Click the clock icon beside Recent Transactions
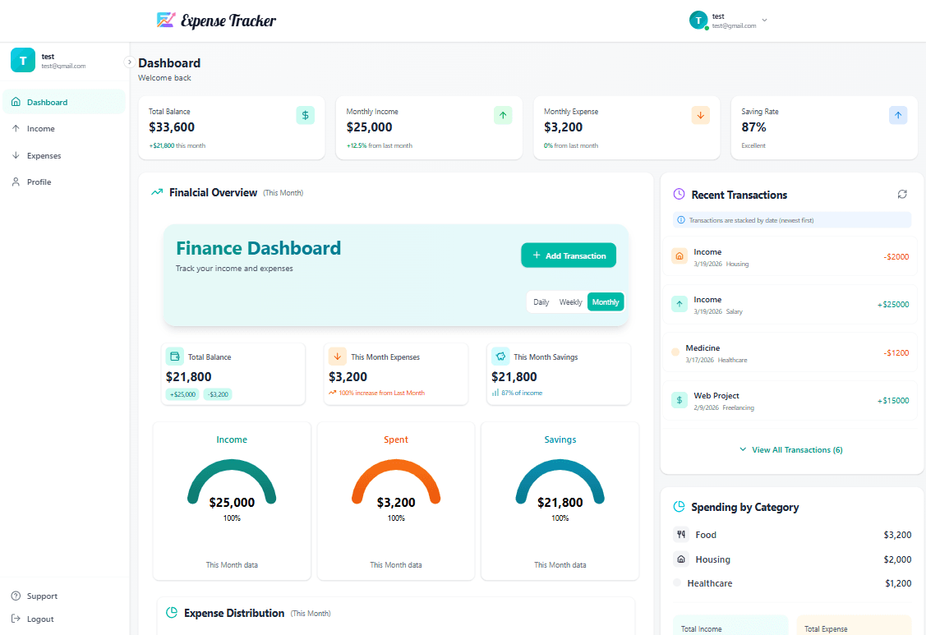 click(x=680, y=194)
